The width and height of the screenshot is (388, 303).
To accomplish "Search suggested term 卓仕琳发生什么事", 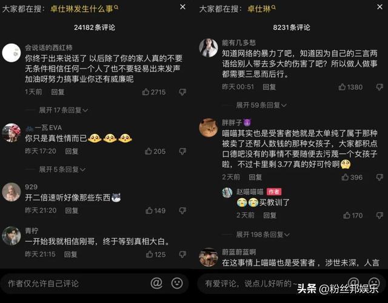I will click(84, 9).
